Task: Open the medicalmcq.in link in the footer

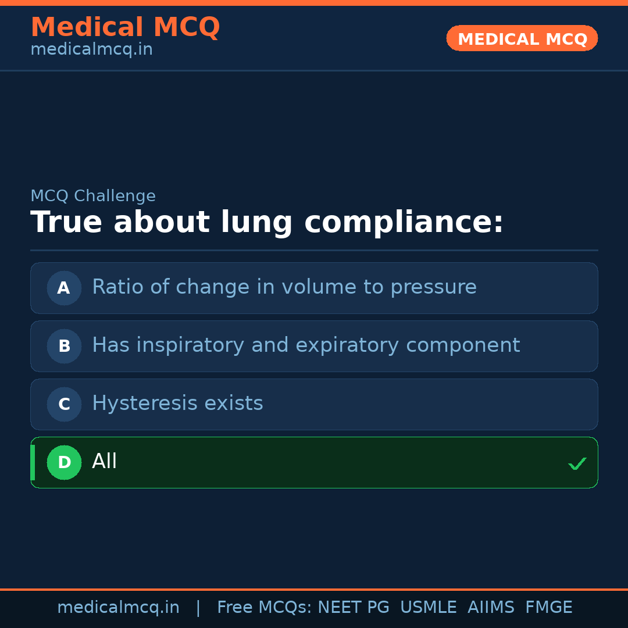Action: point(118,608)
